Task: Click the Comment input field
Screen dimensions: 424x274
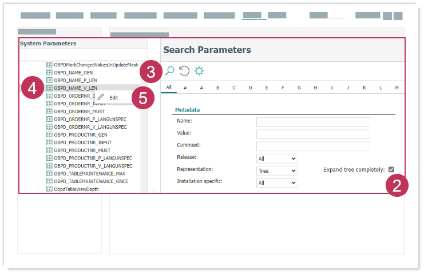Action: (x=313, y=146)
